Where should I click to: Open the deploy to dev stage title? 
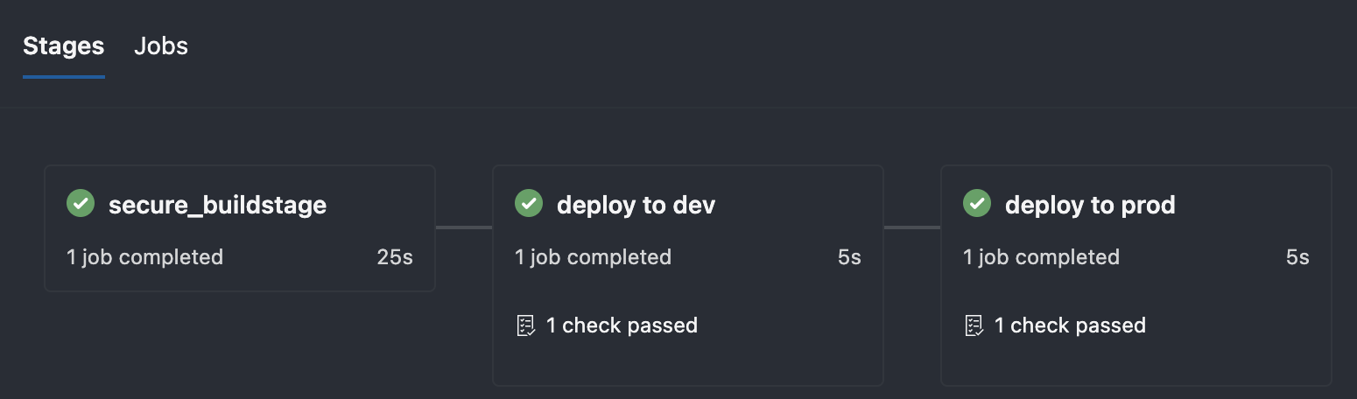(636, 205)
